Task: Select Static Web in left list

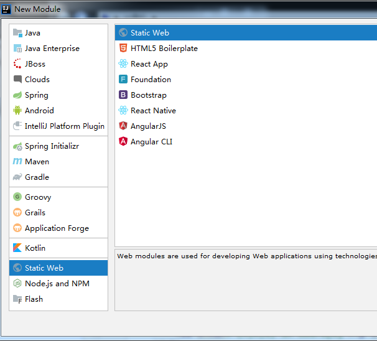Action: pyautogui.click(x=58, y=268)
